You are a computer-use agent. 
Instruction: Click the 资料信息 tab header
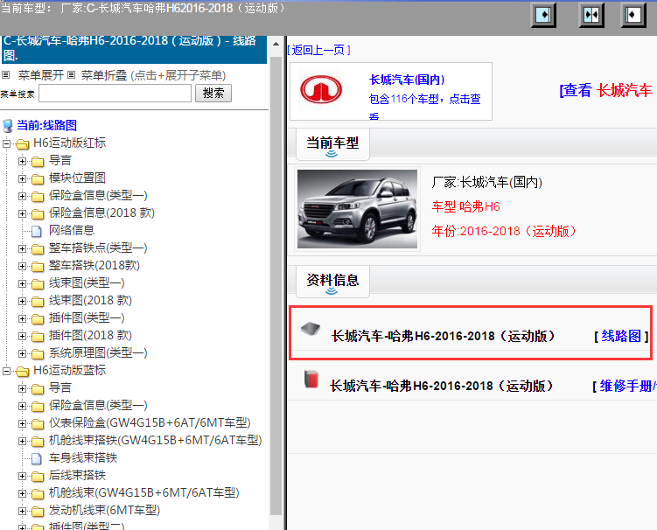tap(332, 281)
